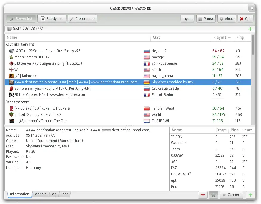Click the Dutch flag in DUSTBOWL row

147,121
